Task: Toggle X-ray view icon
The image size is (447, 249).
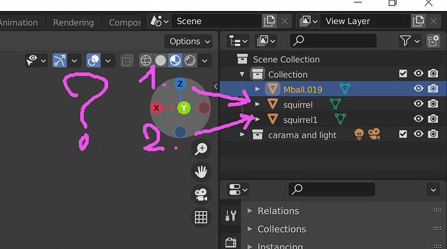Action: coord(126,61)
